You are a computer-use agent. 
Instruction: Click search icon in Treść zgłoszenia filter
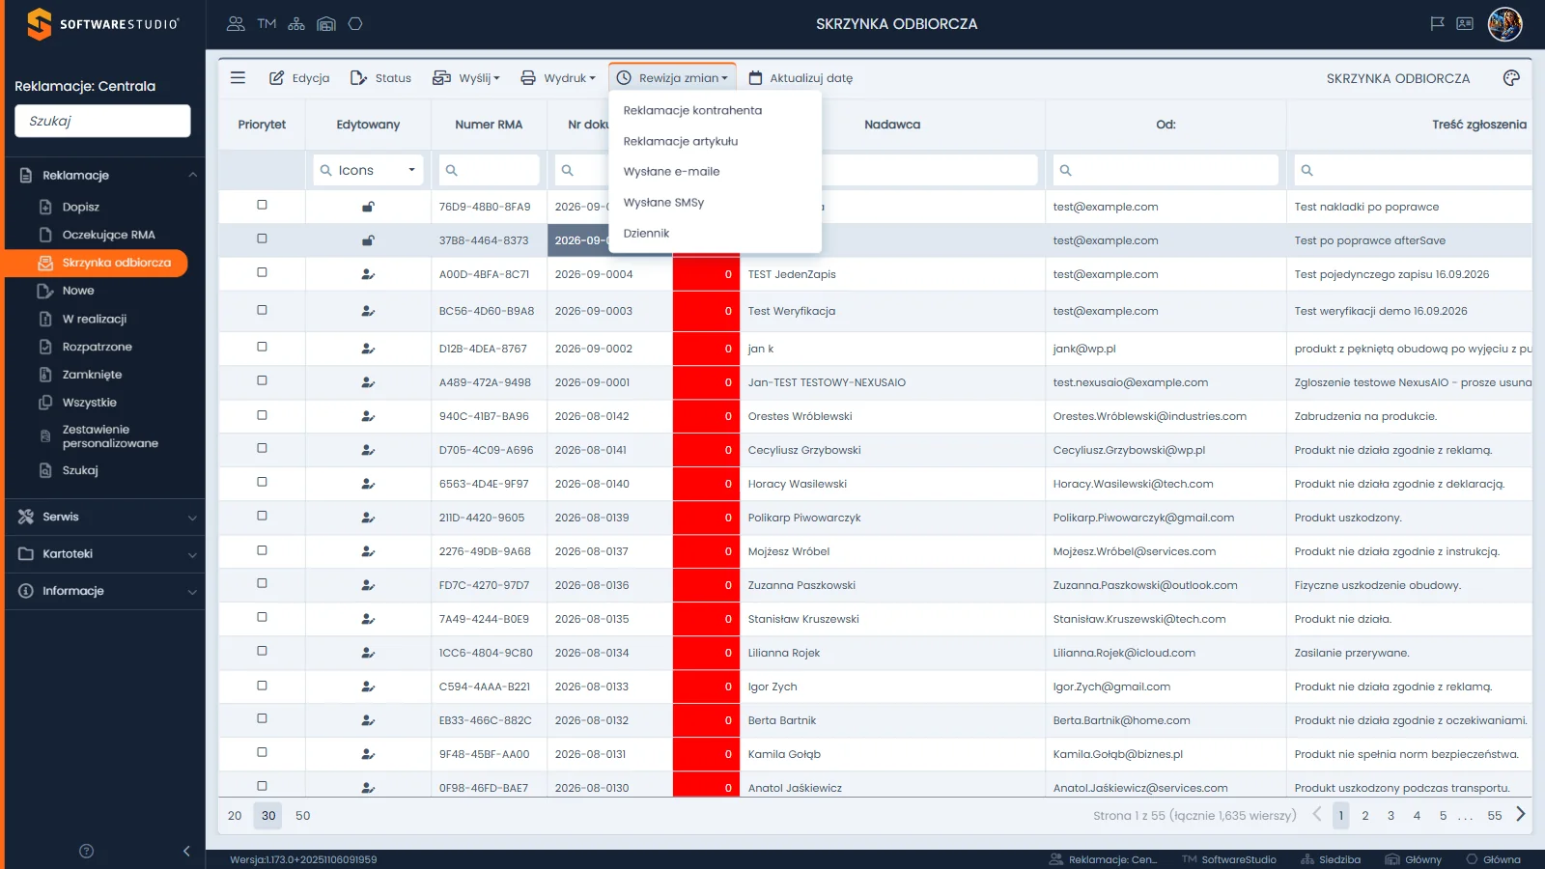[1306, 170]
